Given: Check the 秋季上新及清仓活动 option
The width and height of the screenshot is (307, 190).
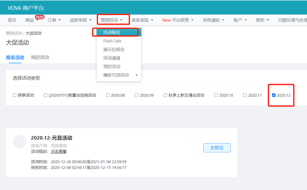Looking at the screenshot, I should (165, 95).
